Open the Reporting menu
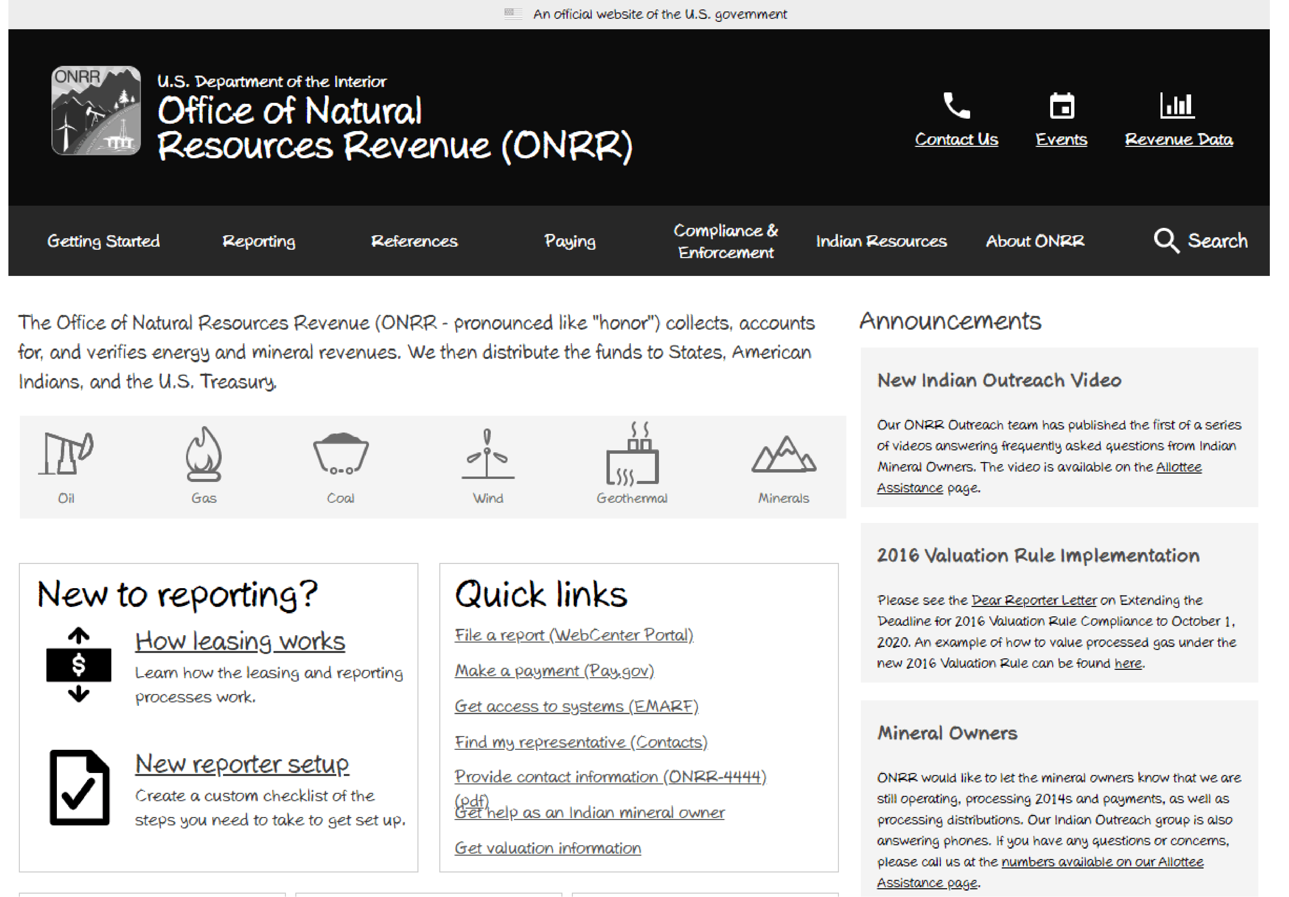The image size is (1289, 897). 259,241
